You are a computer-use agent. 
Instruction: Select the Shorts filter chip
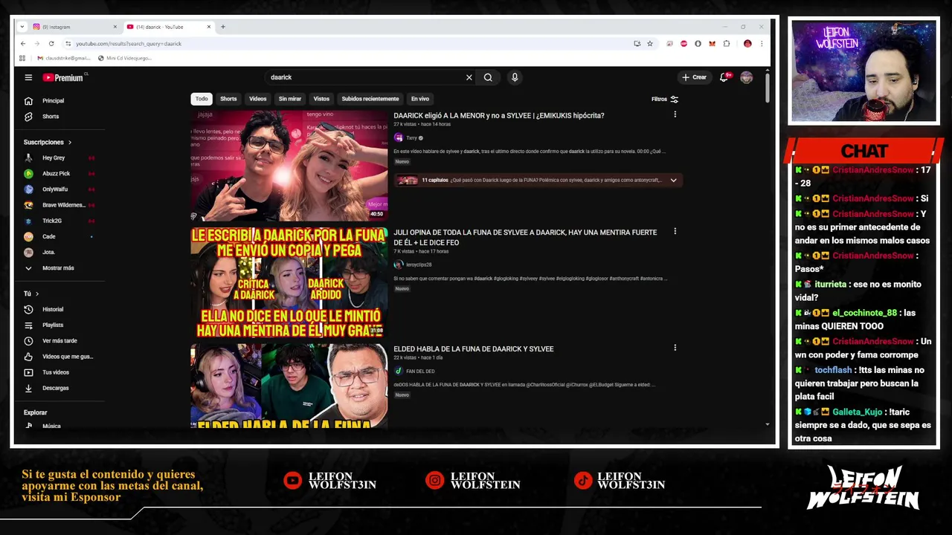(228, 99)
